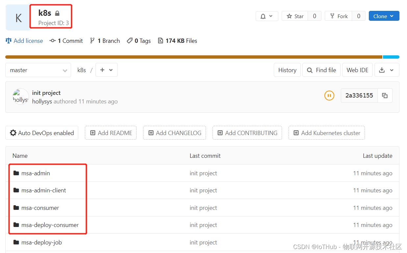Click Add README button
Viewport: 407px width, 253px height.
tap(111, 133)
